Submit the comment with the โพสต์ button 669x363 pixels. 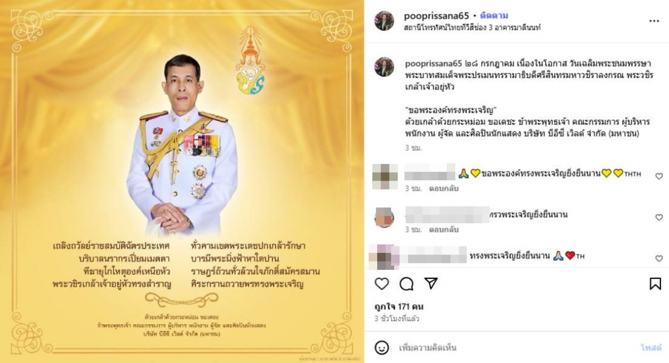[651, 348]
